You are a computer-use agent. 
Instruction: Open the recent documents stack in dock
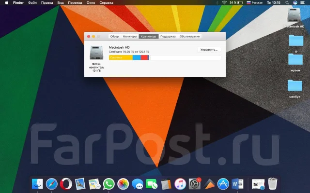[258, 184]
